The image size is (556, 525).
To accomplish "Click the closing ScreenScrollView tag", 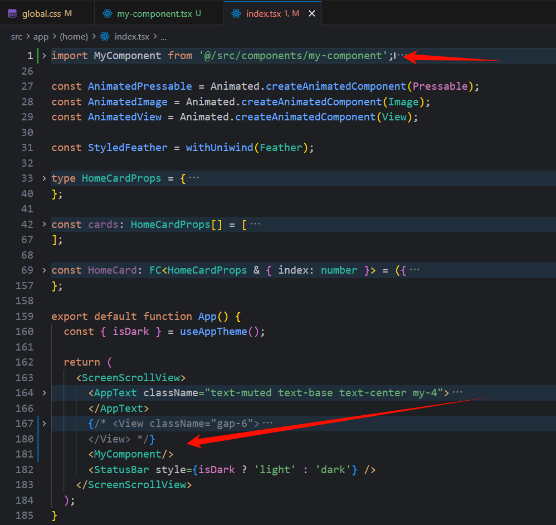I will coord(134,485).
